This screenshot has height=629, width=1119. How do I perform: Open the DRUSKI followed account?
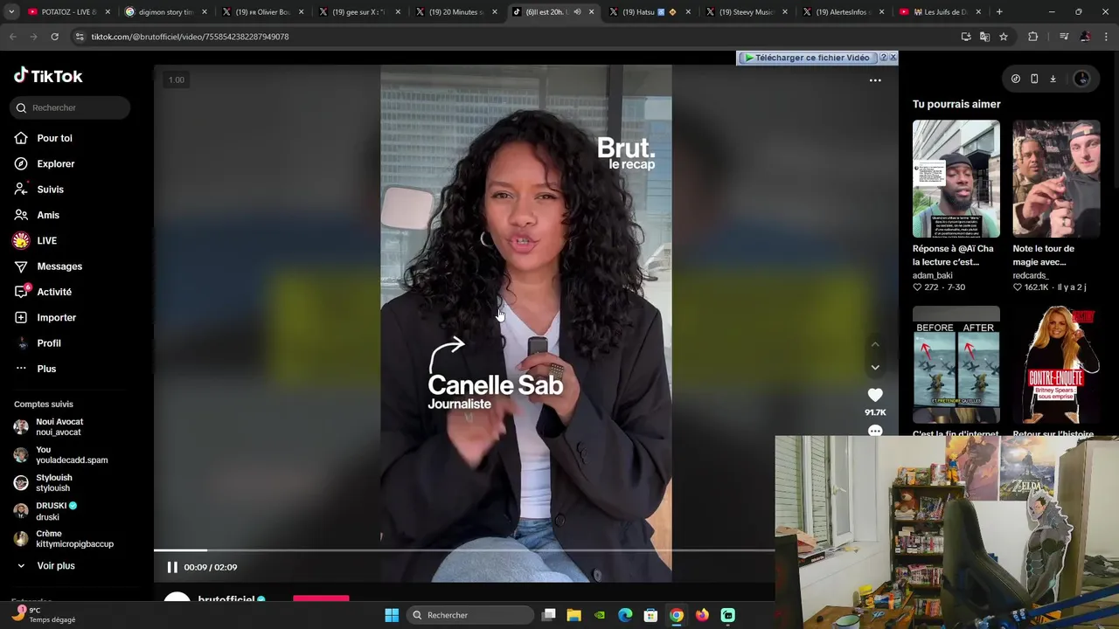click(x=56, y=511)
